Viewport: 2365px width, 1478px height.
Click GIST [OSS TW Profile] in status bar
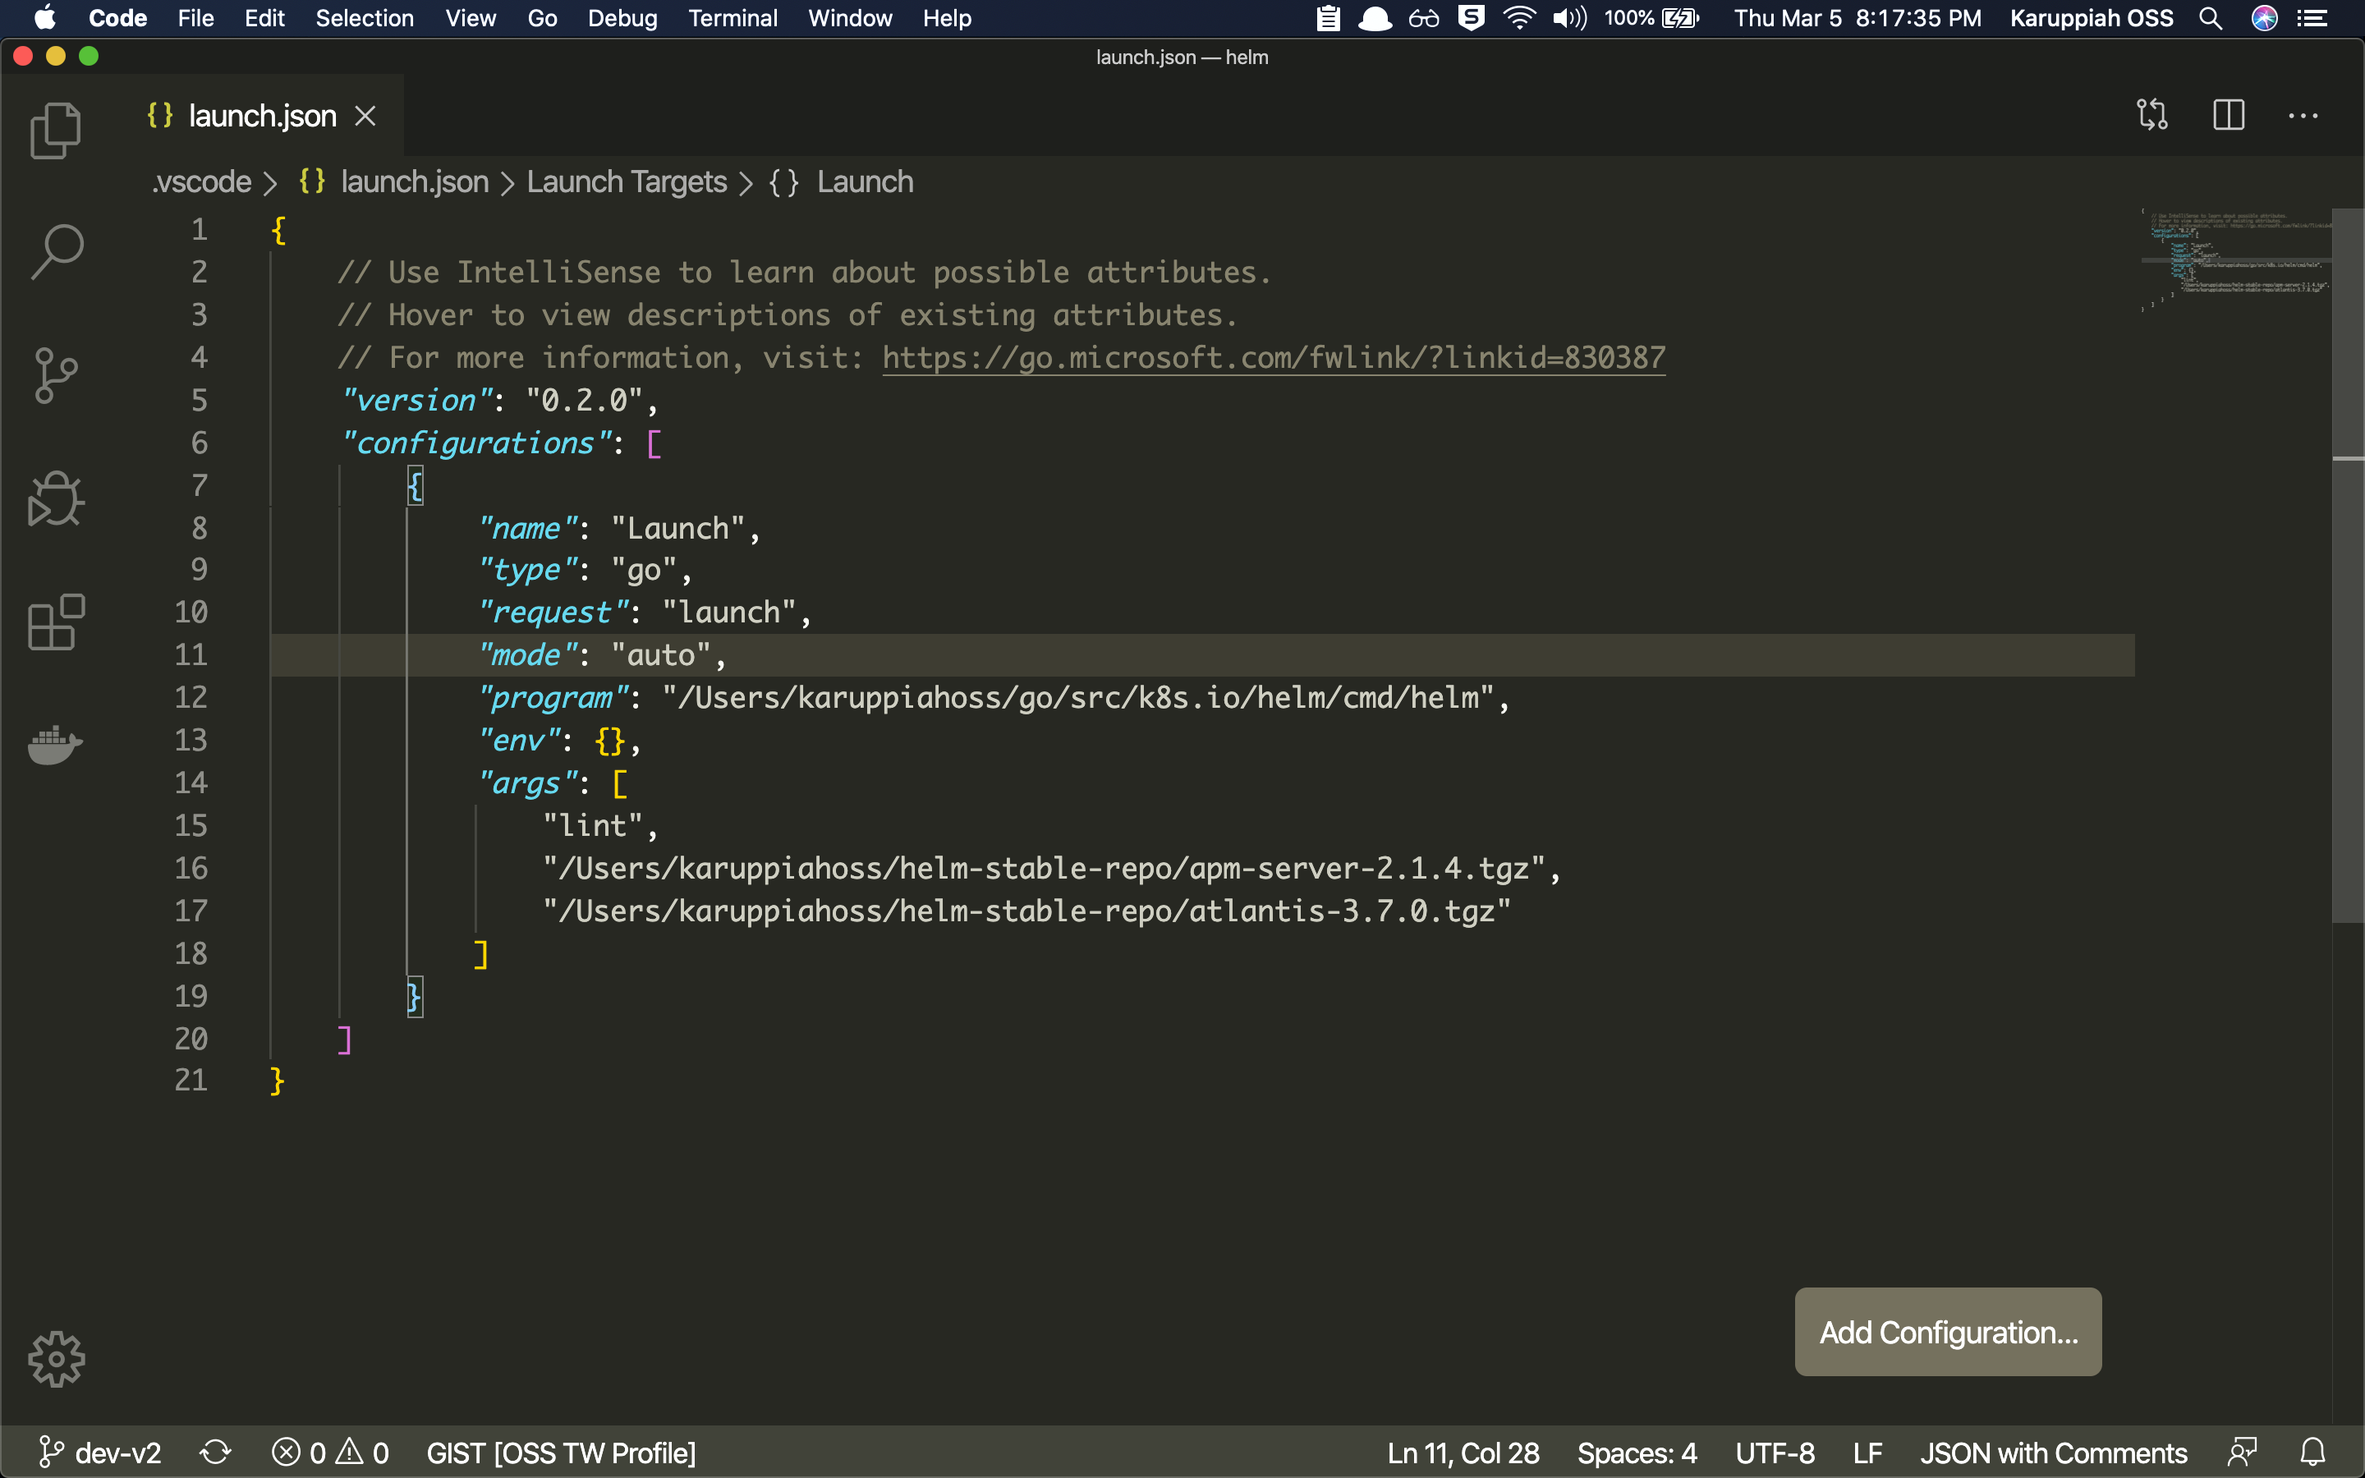click(561, 1453)
